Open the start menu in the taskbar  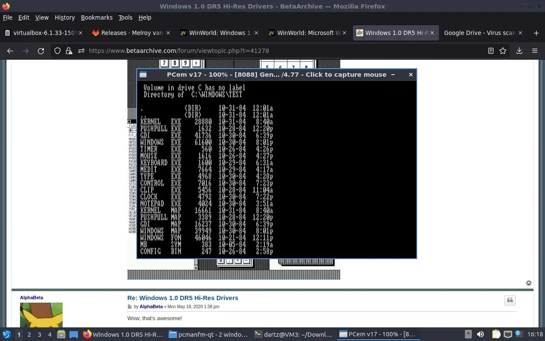(6, 335)
